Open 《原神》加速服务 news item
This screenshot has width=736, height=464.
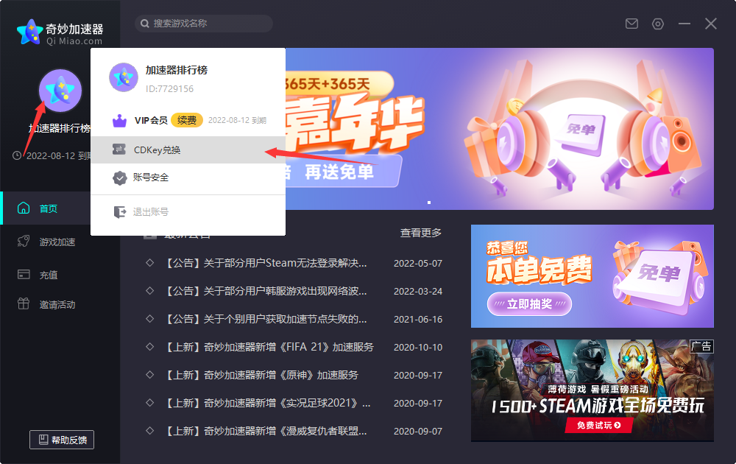(x=262, y=375)
